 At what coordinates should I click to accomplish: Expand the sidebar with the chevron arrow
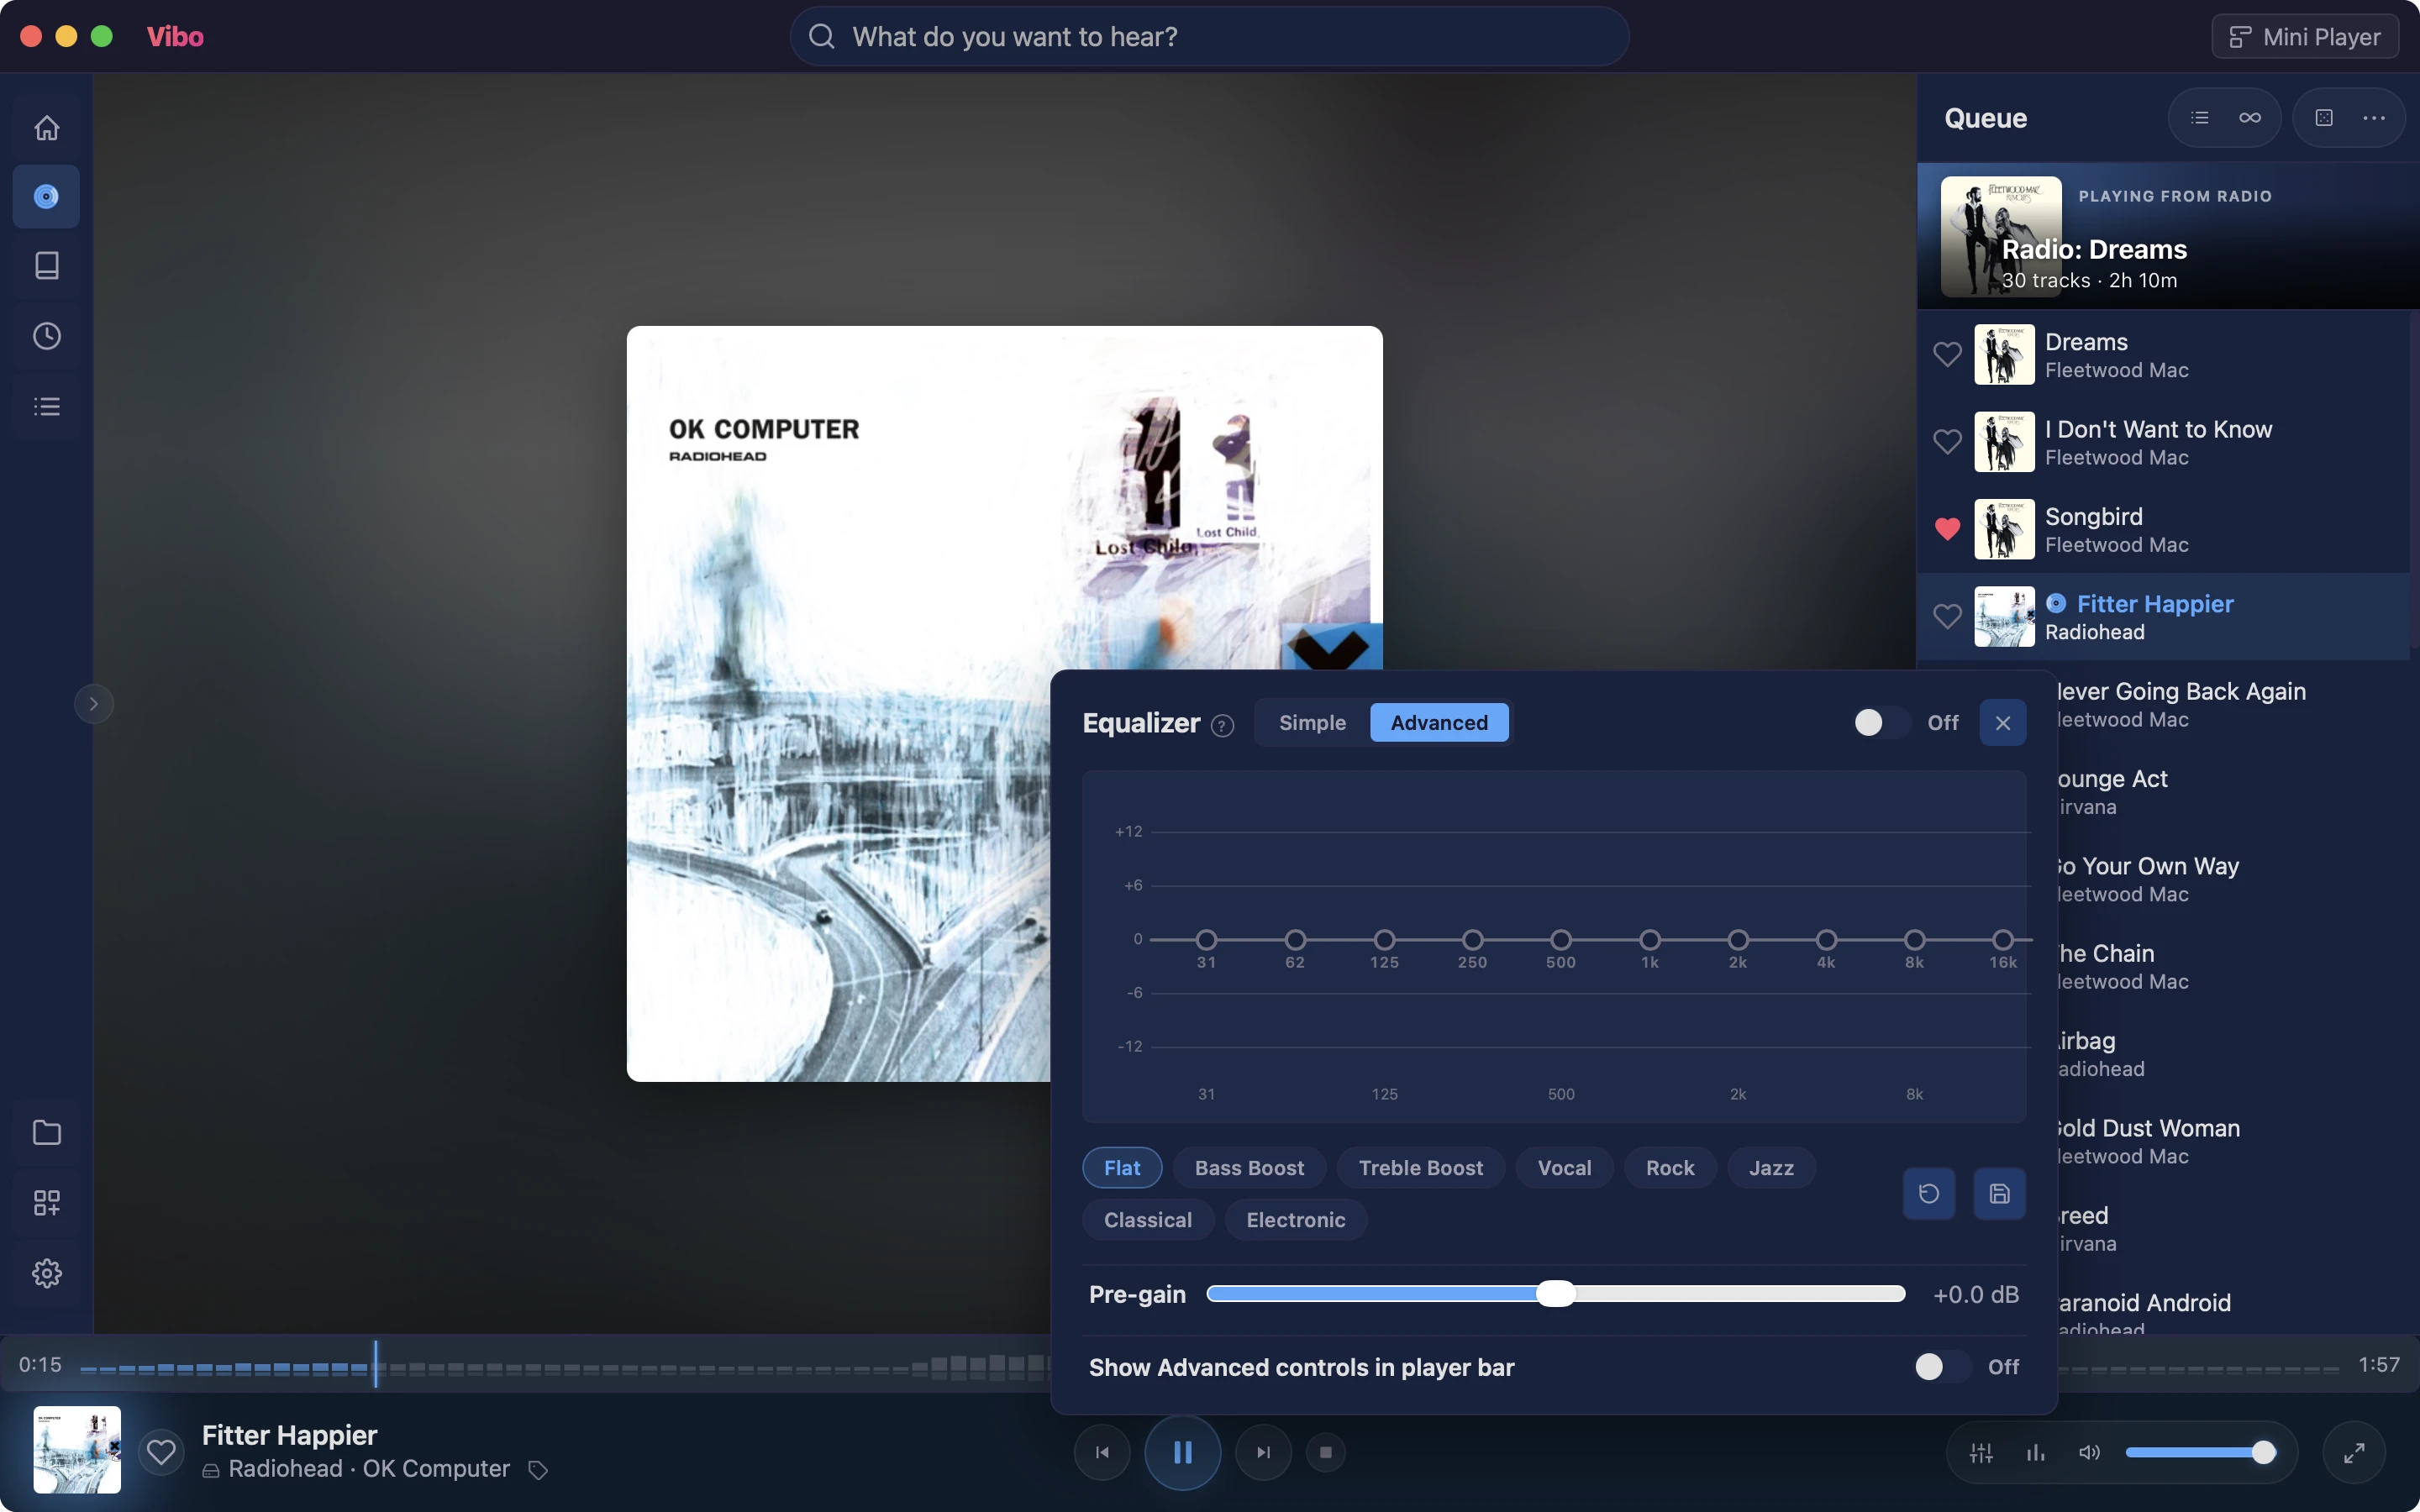click(x=93, y=704)
